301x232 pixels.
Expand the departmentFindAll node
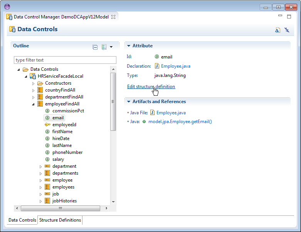pyautogui.click(x=33, y=97)
